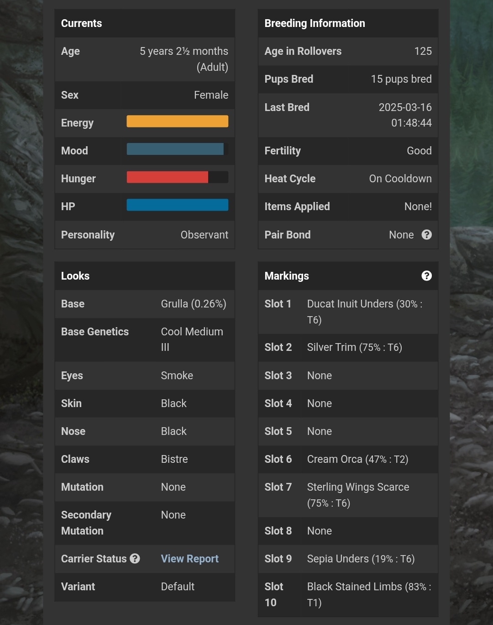Screen dimensions: 493x625
Task: Click the Looks panel header
Action: coord(75,276)
